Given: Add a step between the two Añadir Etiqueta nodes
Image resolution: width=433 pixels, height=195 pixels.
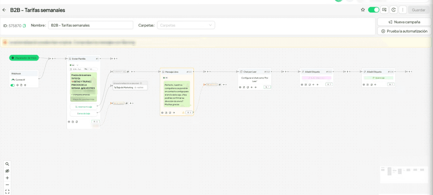Looking at the screenshot, I should pos(347,72).
